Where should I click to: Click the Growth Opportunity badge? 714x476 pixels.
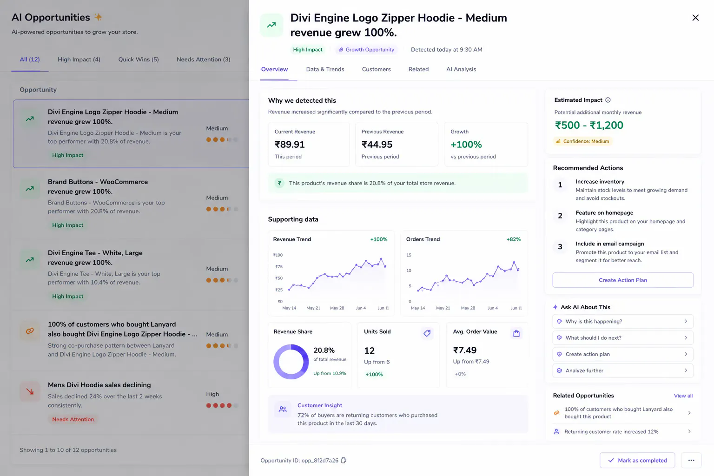(x=366, y=50)
